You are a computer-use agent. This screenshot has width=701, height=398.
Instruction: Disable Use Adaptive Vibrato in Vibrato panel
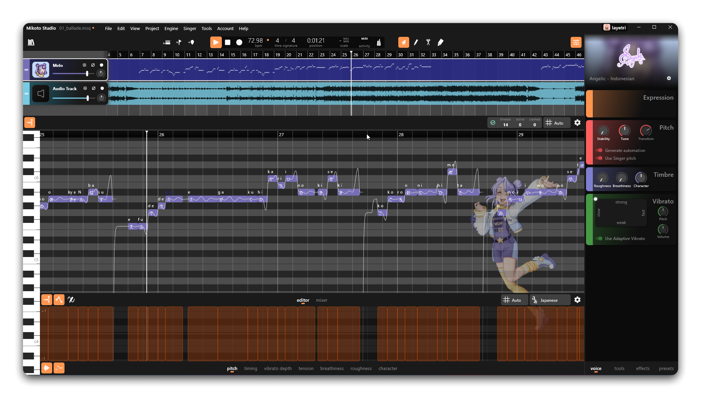(600, 238)
